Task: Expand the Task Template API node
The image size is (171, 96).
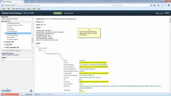Action: 4,47
